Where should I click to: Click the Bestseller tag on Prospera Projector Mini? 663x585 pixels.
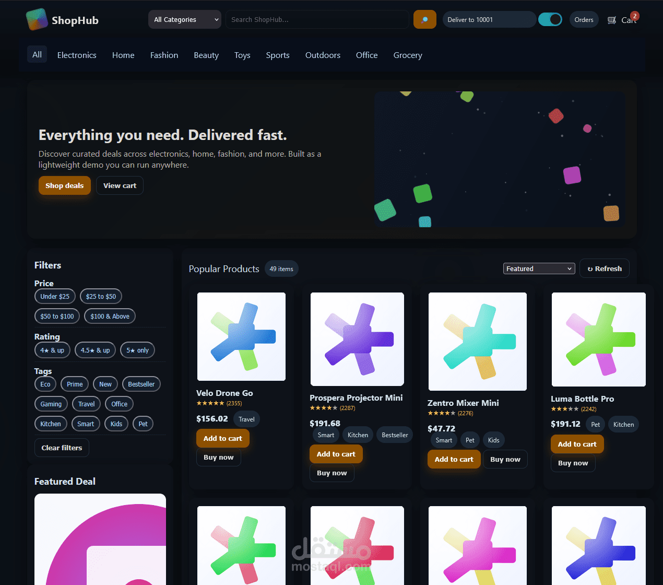click(x=395, y=435)
